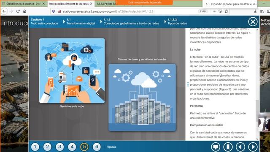Open 1.1 Transformación digital breadcrumb
Image resolution: width=270 pixels, height=152 pixels.
pyautogui.click(x=81, y=22)
